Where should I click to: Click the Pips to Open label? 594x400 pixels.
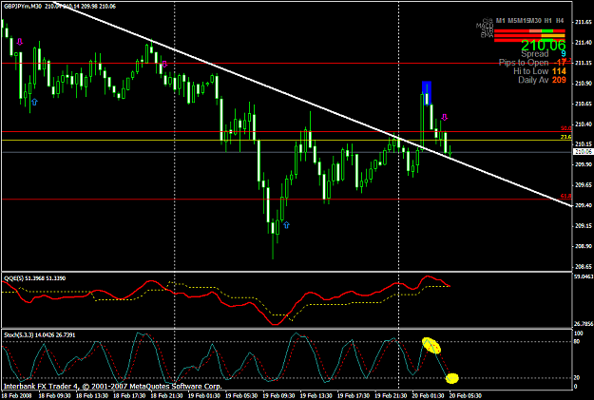[524, 62]
